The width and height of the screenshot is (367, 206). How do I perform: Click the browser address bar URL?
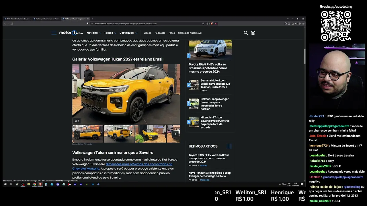[x=126, y=23]
